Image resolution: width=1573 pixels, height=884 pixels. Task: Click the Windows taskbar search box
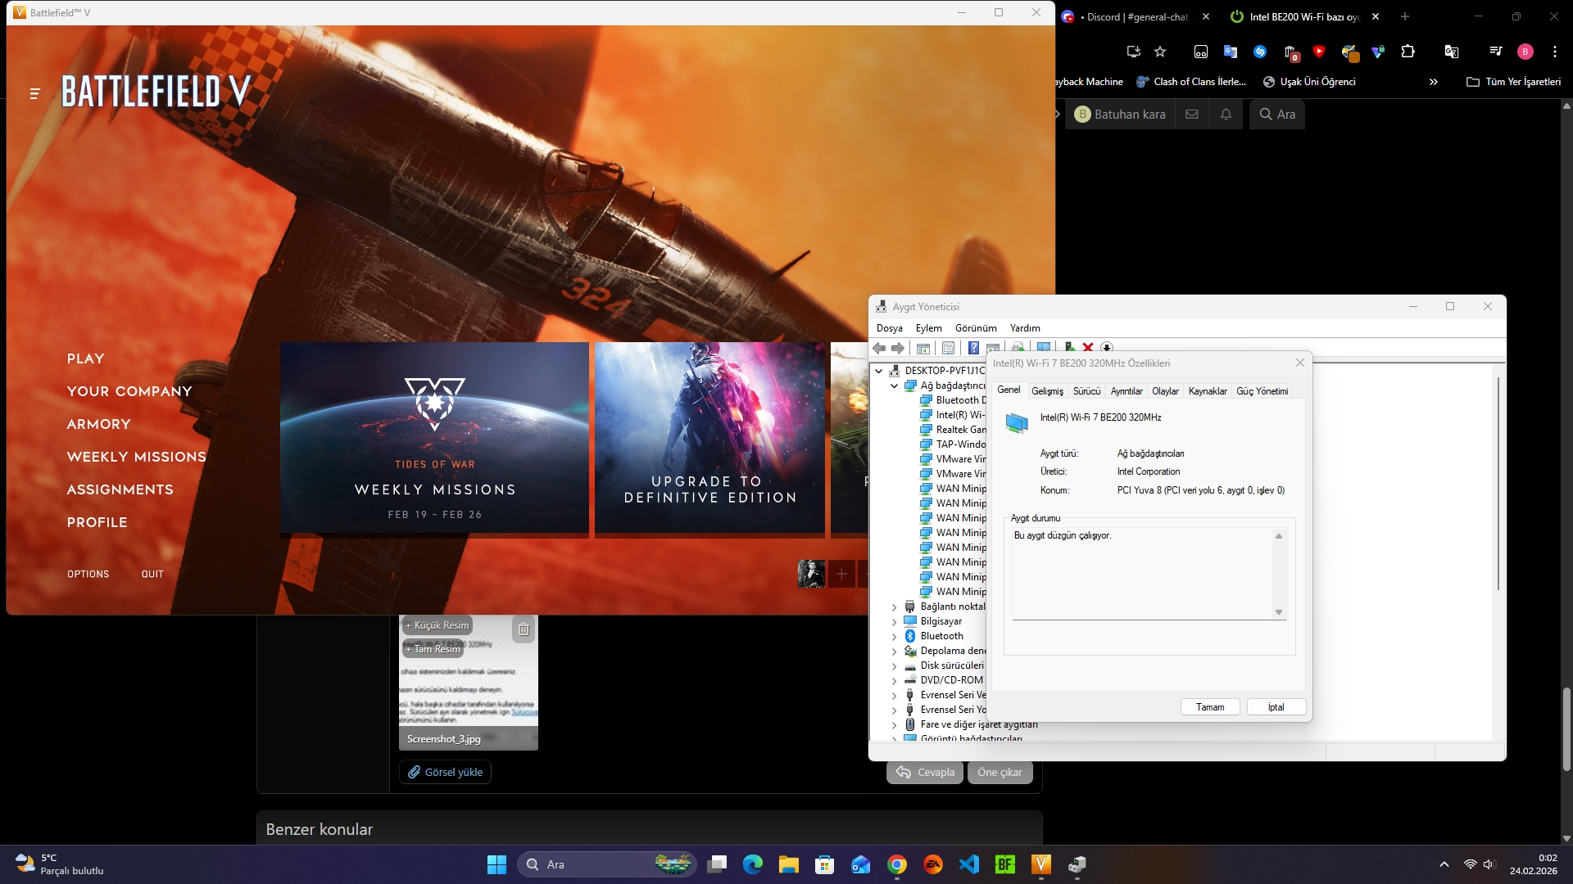tap(606, 864)
